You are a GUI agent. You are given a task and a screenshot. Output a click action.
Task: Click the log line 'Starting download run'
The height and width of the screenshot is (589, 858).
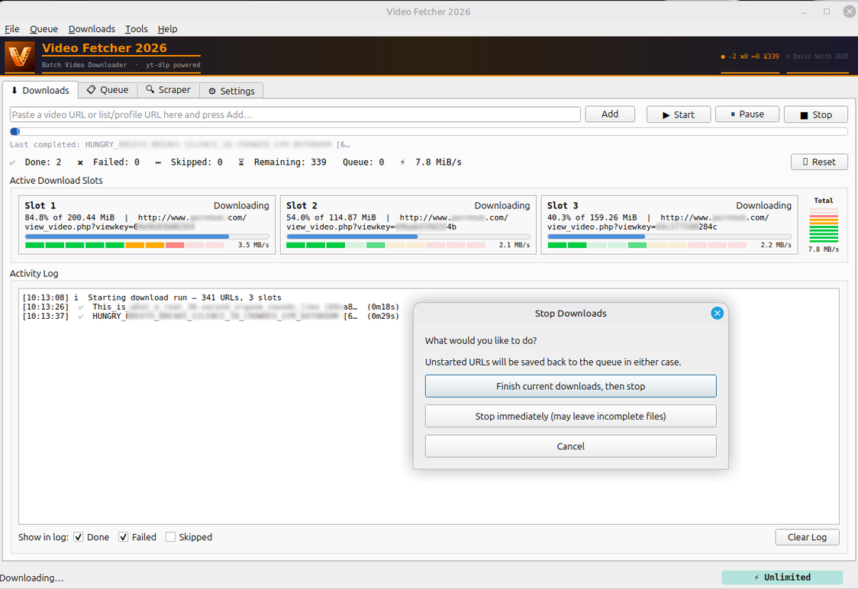tap(152, 298)
